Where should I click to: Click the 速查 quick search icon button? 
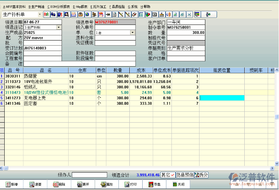(35, 184)
